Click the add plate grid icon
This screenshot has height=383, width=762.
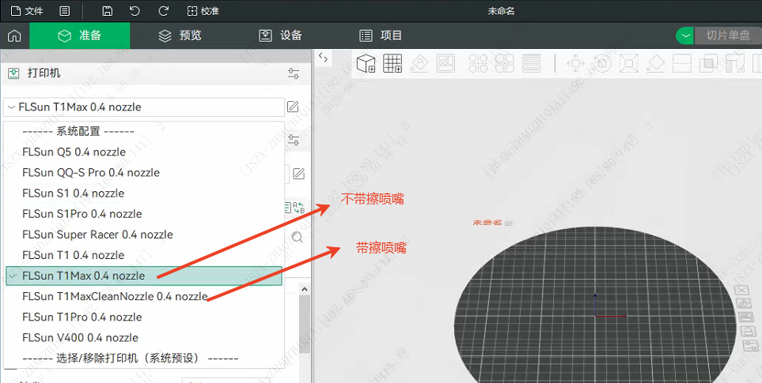tap(392, 64)
